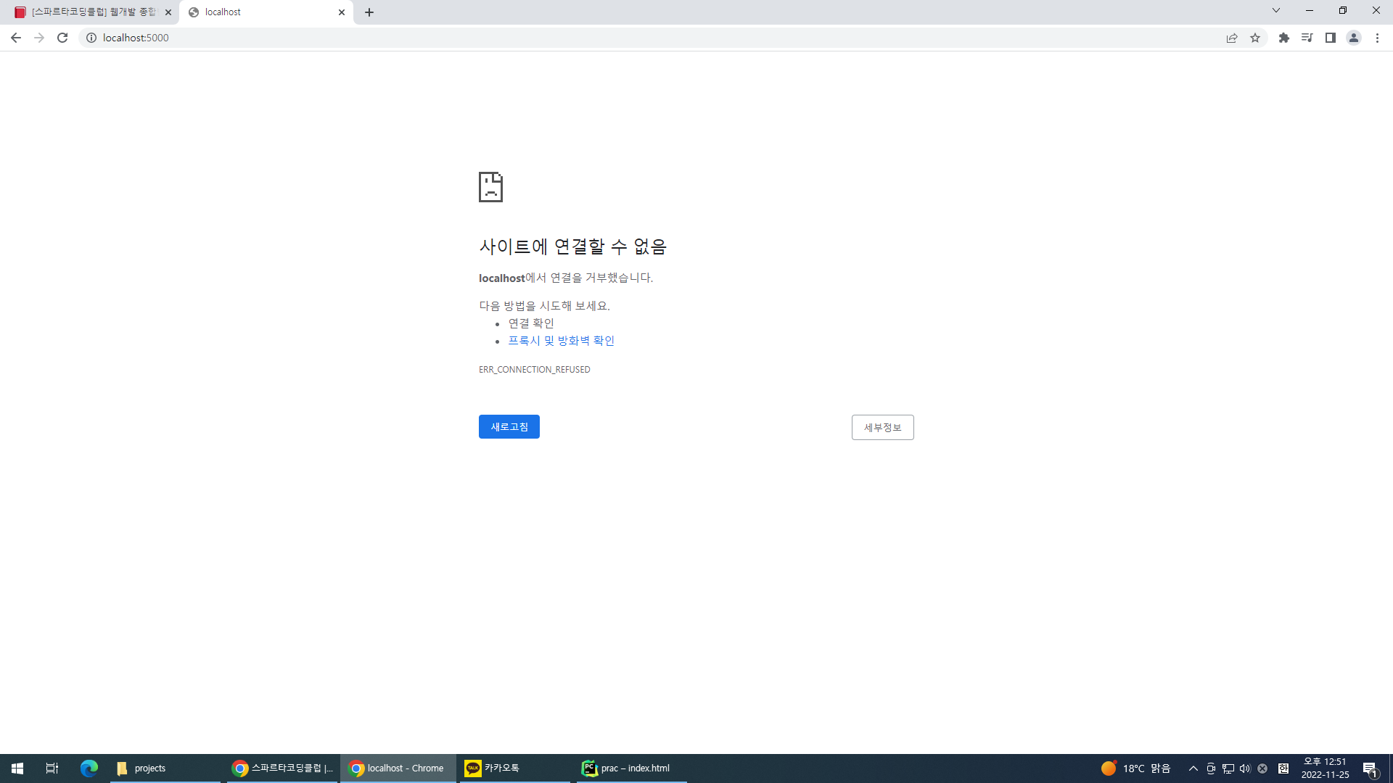Open the tab search chevron

click(x=1276, y=11)
